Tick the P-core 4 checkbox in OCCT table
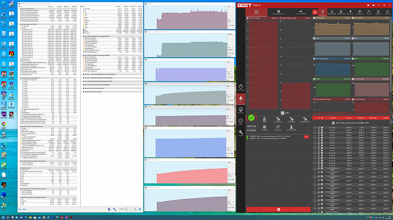This screenshot has width=393, height=220. [315, 138]
